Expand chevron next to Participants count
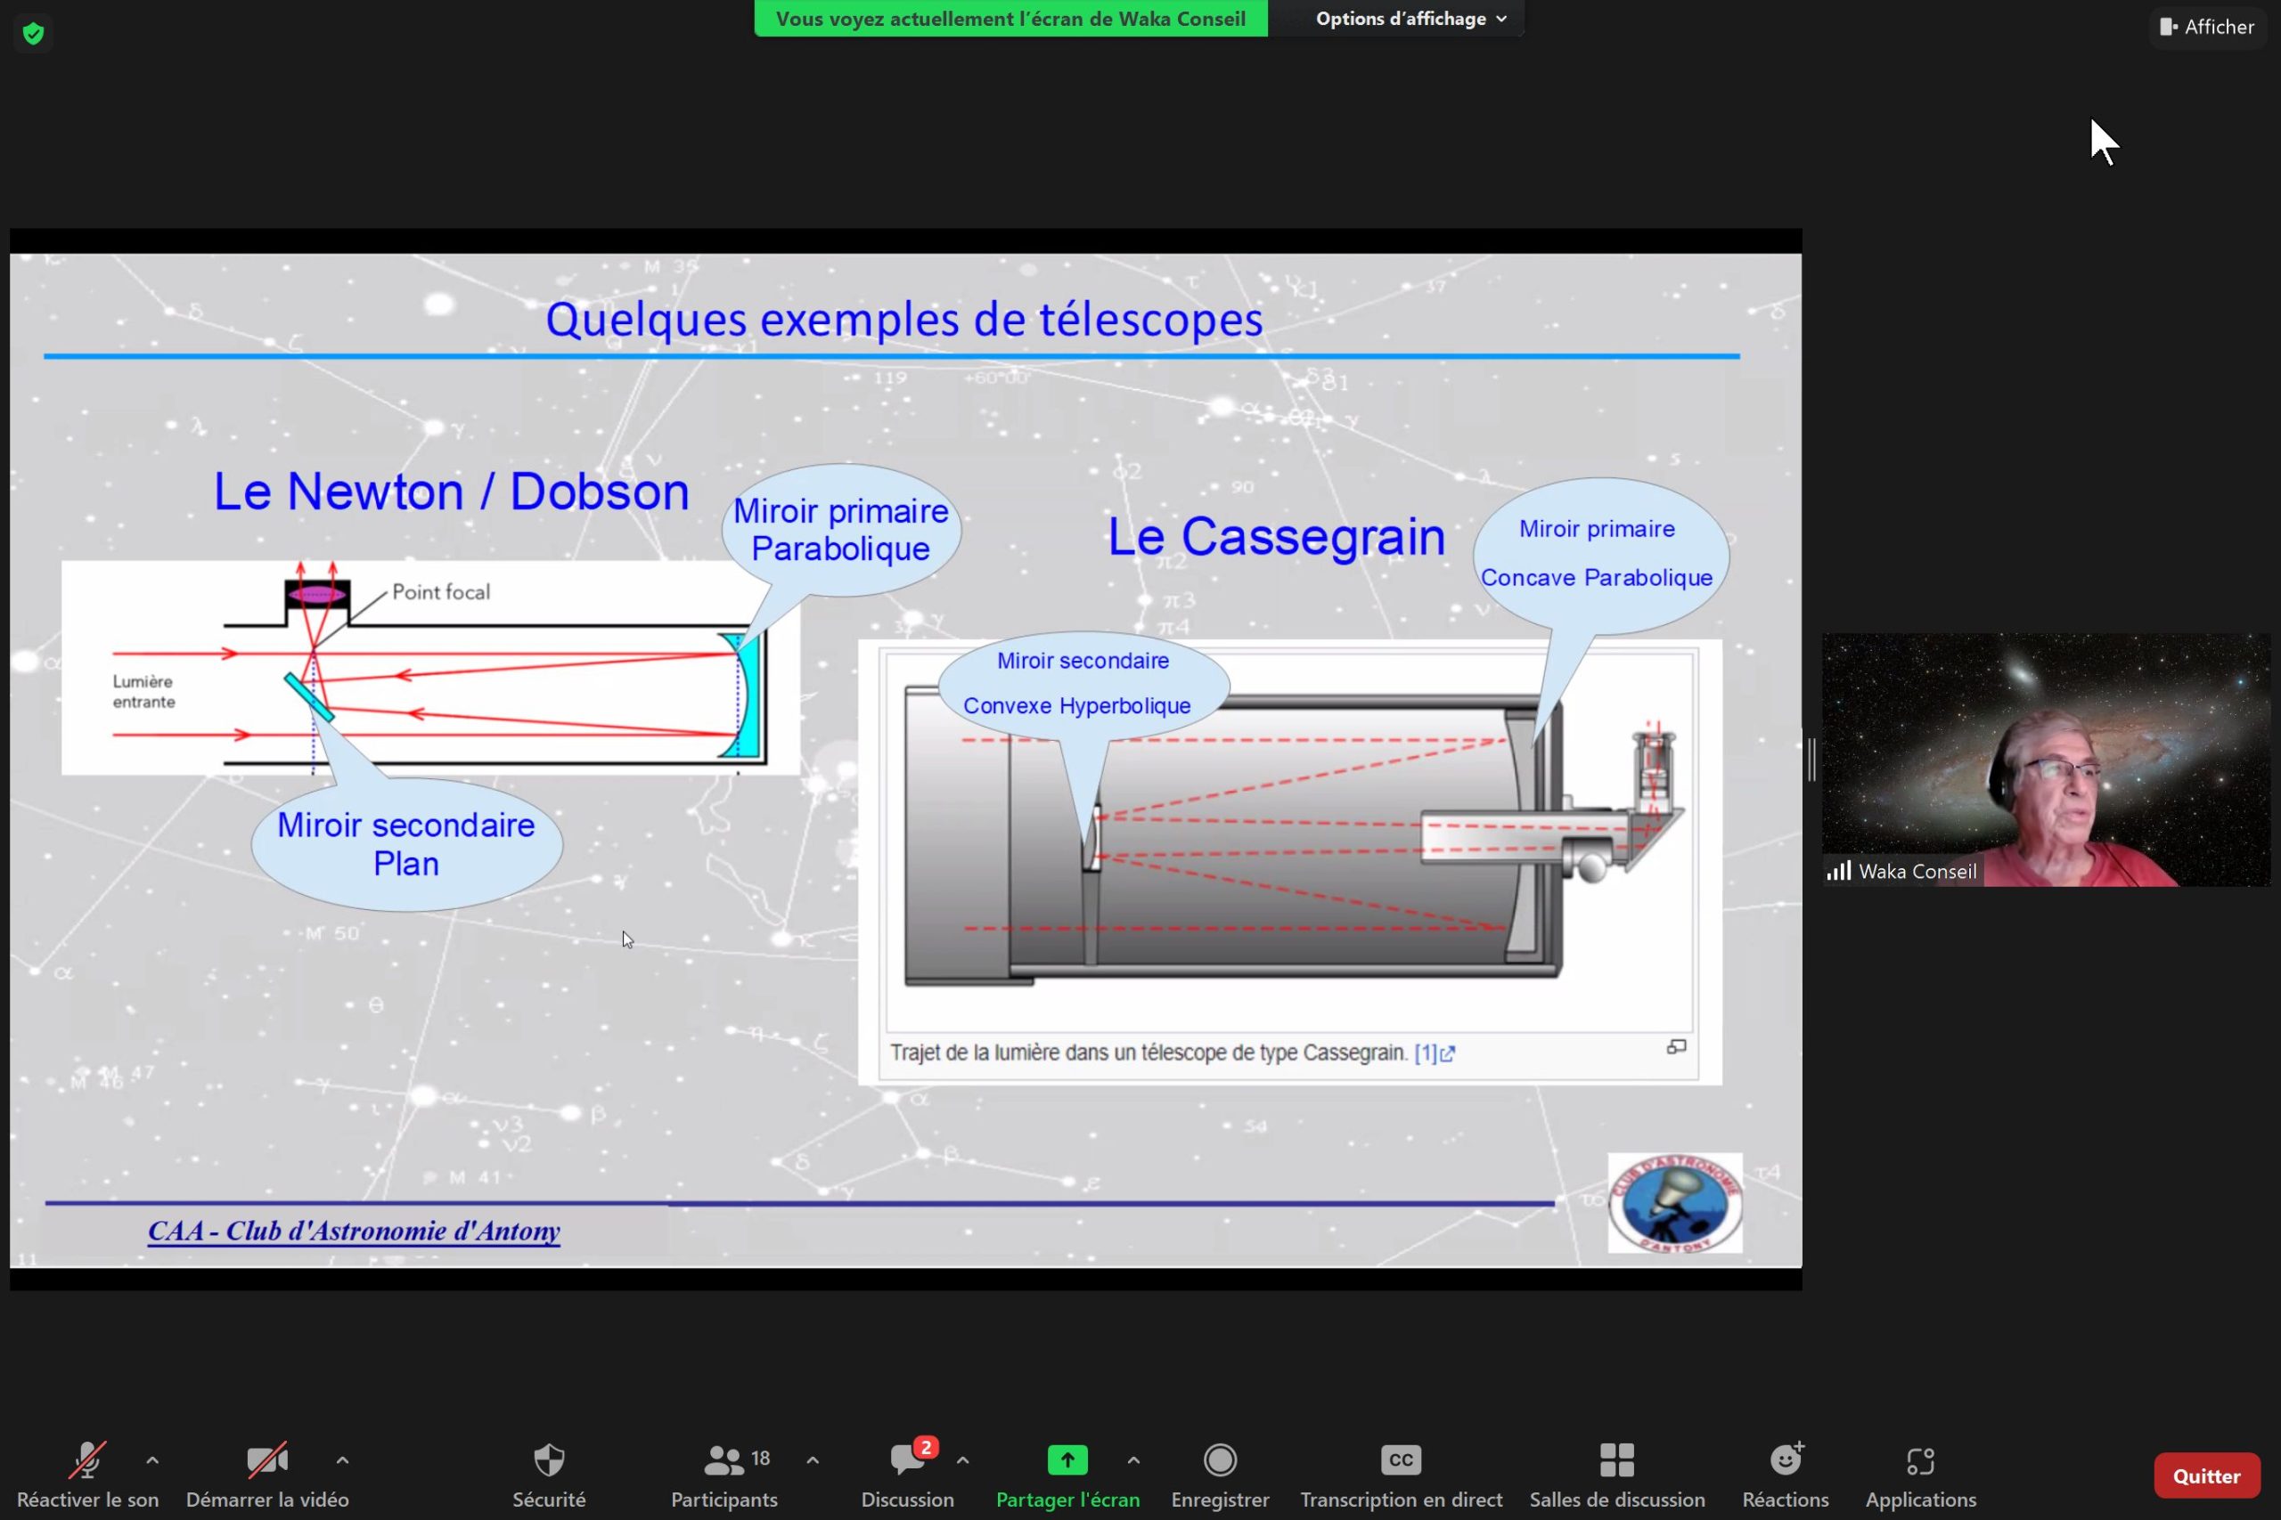Screen dimensions: 2281x1520 [813, 1460]
